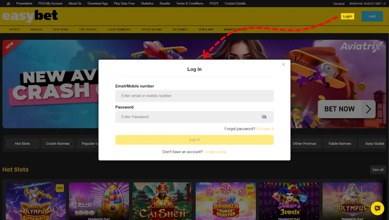
Task: Click See all for Hot Slots
Action: click(x=378, y=170)
